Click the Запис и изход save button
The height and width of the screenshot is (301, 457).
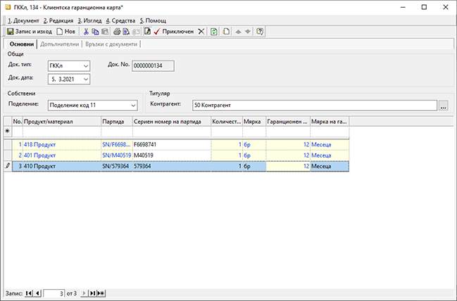click(x=30, y=32)
